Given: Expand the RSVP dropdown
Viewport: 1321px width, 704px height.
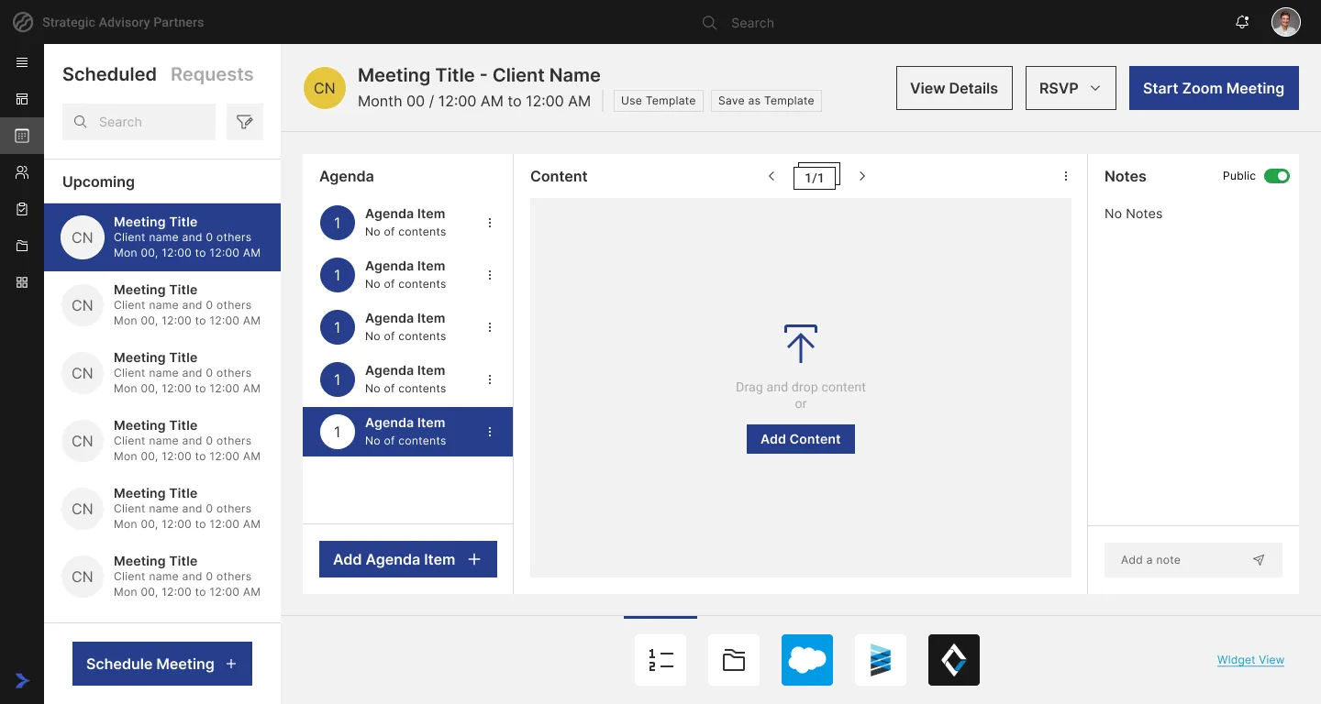Looking at the screenshot, I should tap(1071, 88).
